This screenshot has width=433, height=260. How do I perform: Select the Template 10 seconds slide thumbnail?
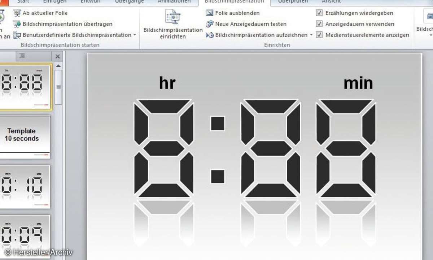[x=25, y=137]
